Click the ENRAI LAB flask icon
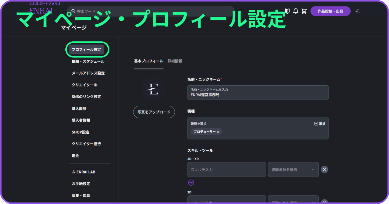 tap(74, 172)
